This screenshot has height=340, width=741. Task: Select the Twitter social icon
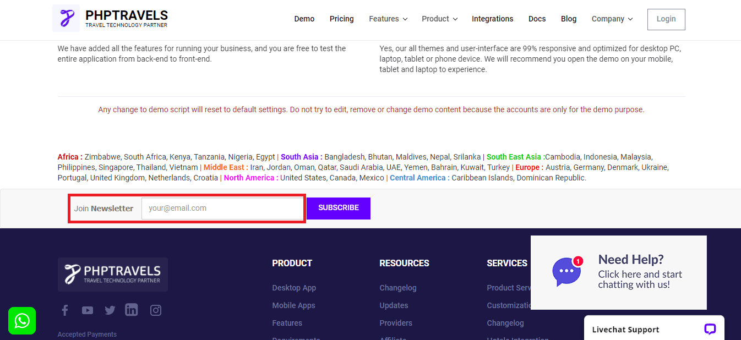[110, 310]
